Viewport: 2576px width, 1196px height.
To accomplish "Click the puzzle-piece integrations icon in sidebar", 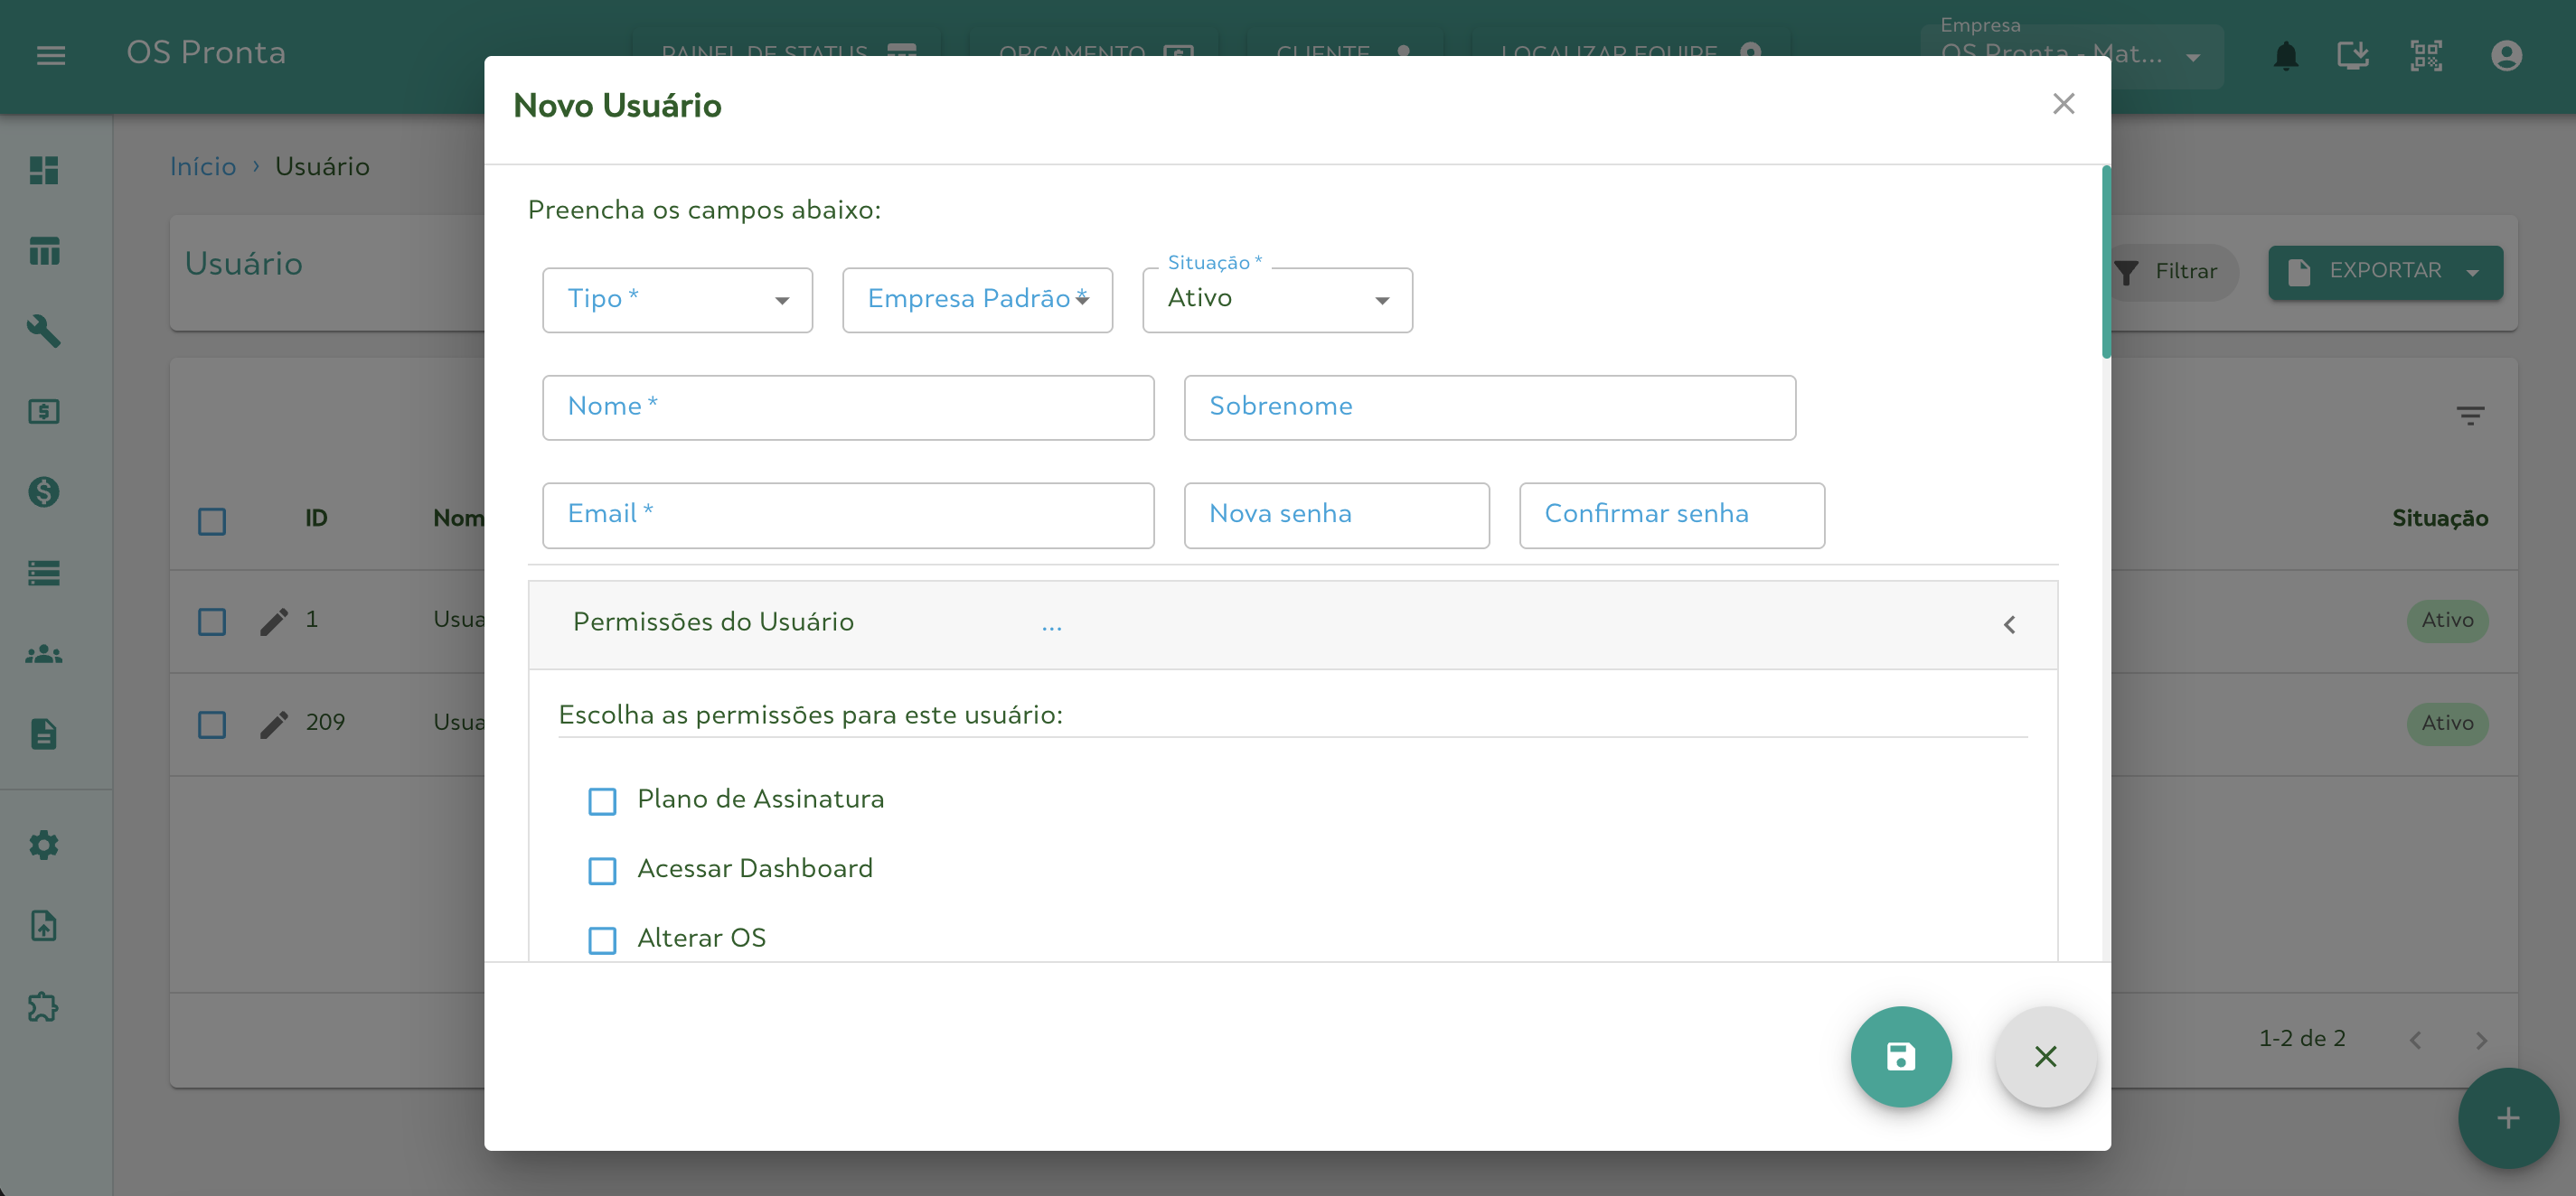I will pyautogui.click(x=44, y=1007).
